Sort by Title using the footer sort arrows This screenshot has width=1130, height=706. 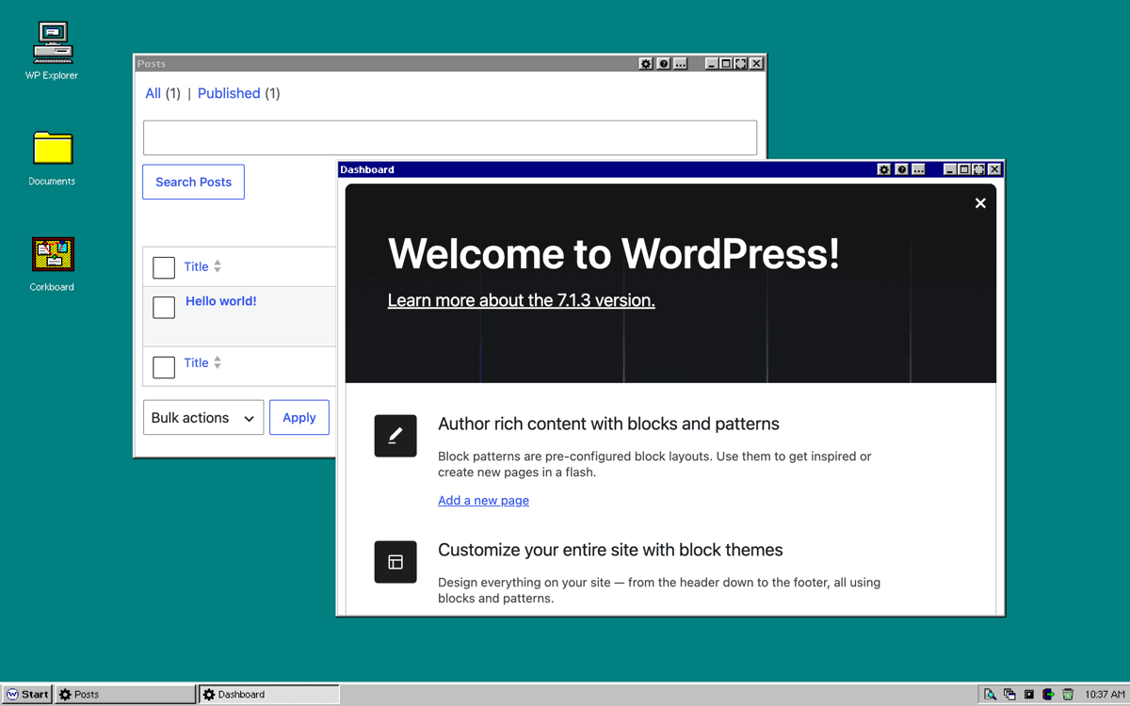218,362
